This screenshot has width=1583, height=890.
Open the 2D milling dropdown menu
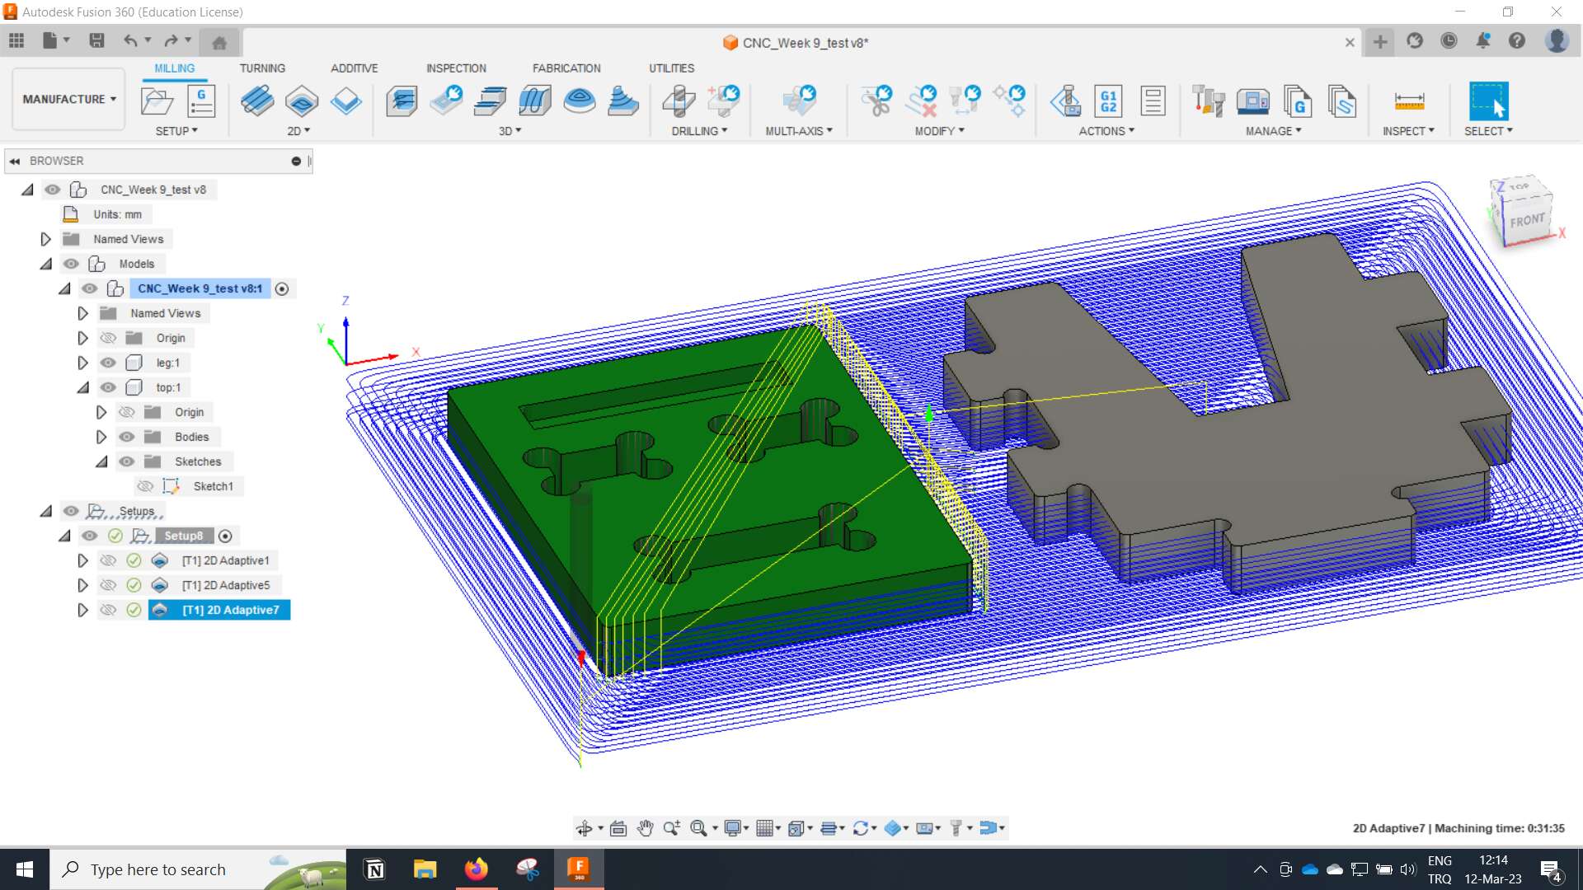tap(298, 131)
